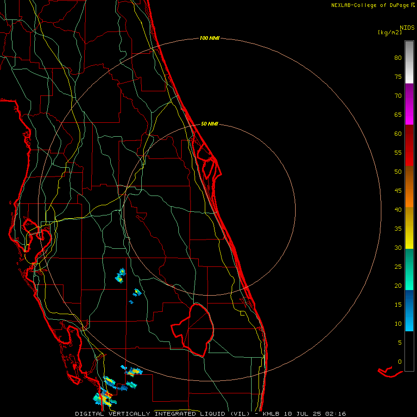The width and height of the screenshot is (417, 417).
Task: Click the 40 value on the color scale
Action: 398,210
